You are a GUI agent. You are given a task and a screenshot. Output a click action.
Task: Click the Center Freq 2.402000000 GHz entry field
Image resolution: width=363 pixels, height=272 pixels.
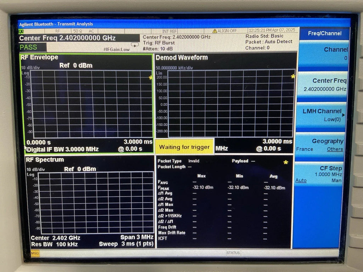click(79, 38)
